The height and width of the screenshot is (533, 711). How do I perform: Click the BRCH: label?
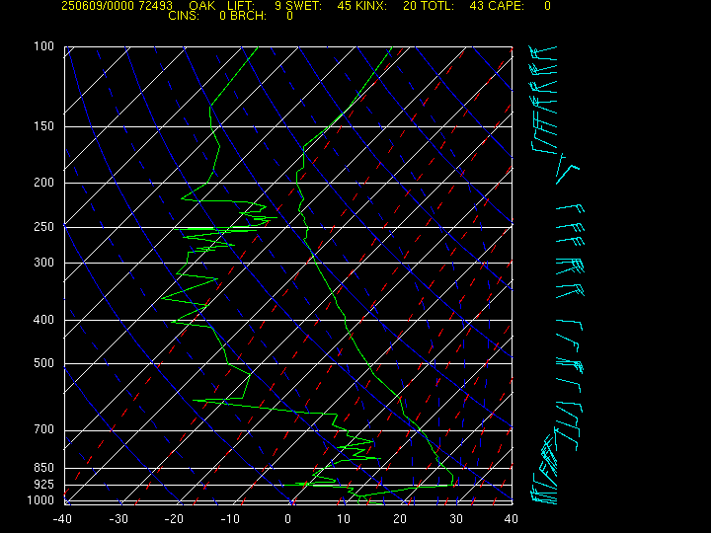pyautogui.click(x=249, y=16)
